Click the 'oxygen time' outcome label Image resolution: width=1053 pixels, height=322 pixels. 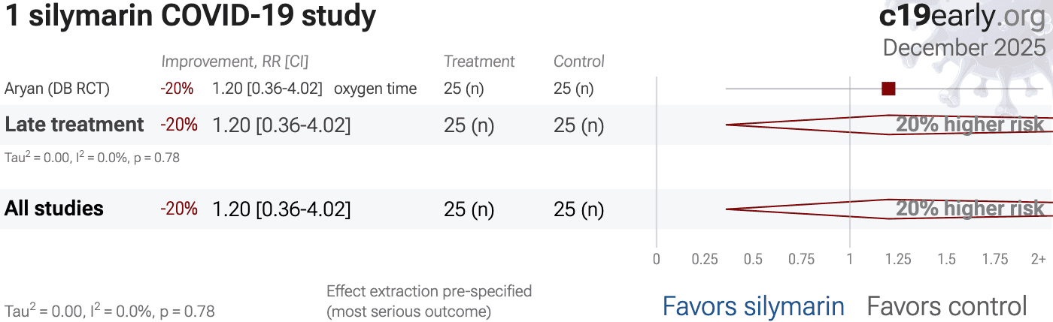click(375, 89)
